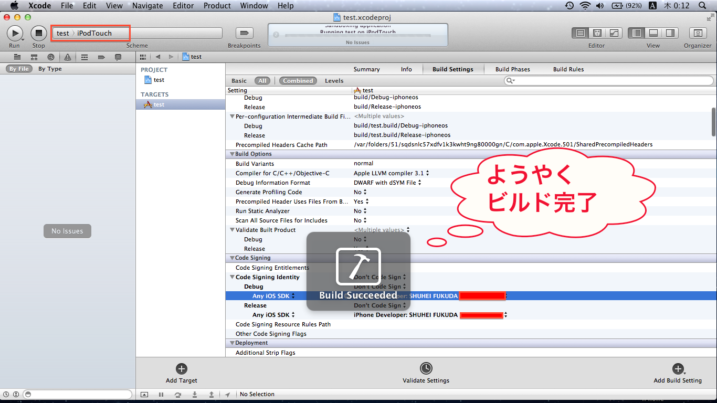Step over in debugger
717x403 pixels.
(x=178, y=395)
